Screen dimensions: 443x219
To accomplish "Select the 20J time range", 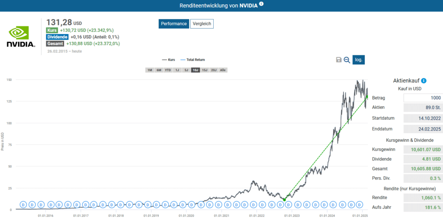I will point(214,70).
